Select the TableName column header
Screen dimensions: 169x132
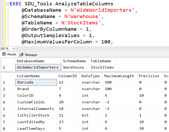tap(103, 61)
